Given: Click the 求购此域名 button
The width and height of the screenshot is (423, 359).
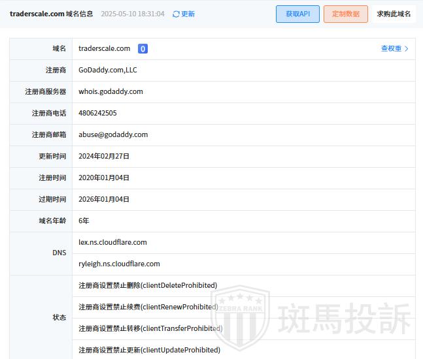Looking at the screenshot, I should coord(394,14).
